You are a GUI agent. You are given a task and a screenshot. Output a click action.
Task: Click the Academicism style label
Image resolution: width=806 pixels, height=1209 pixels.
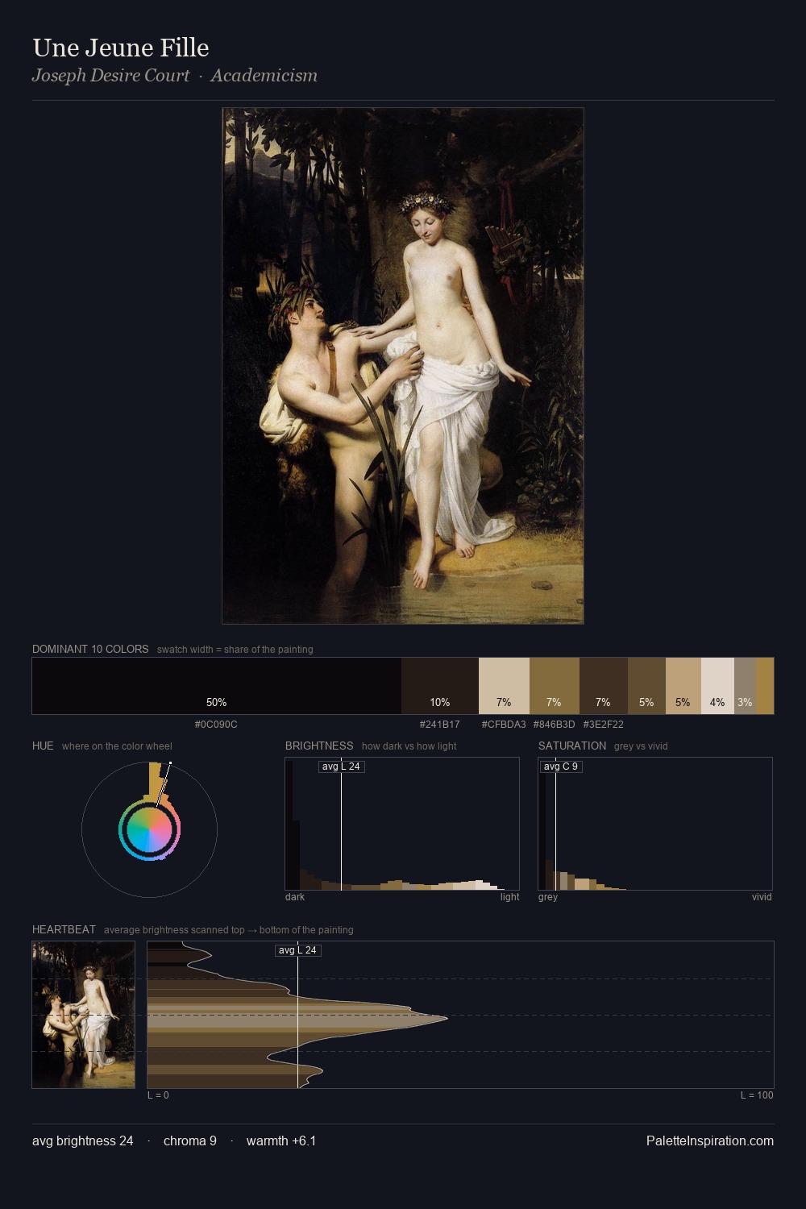264,76
